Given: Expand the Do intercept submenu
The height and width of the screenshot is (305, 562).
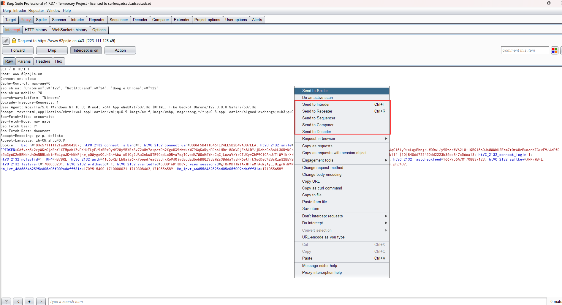Looking at the screenshot, I should [x=342, y=223].
